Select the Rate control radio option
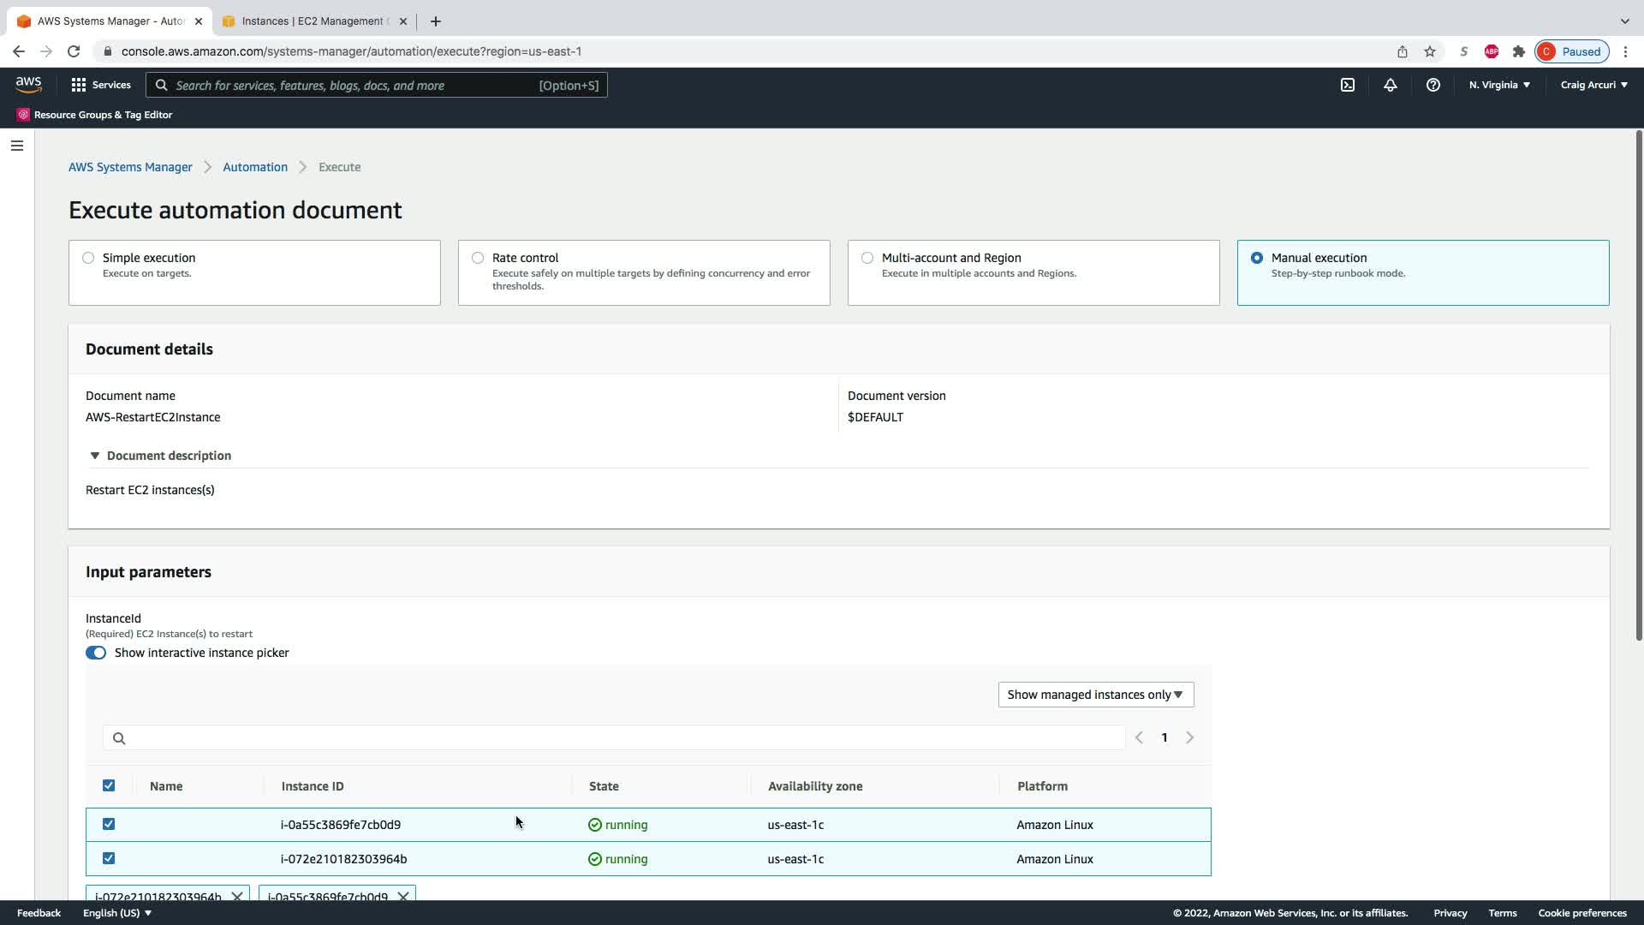 coord(478,258)
